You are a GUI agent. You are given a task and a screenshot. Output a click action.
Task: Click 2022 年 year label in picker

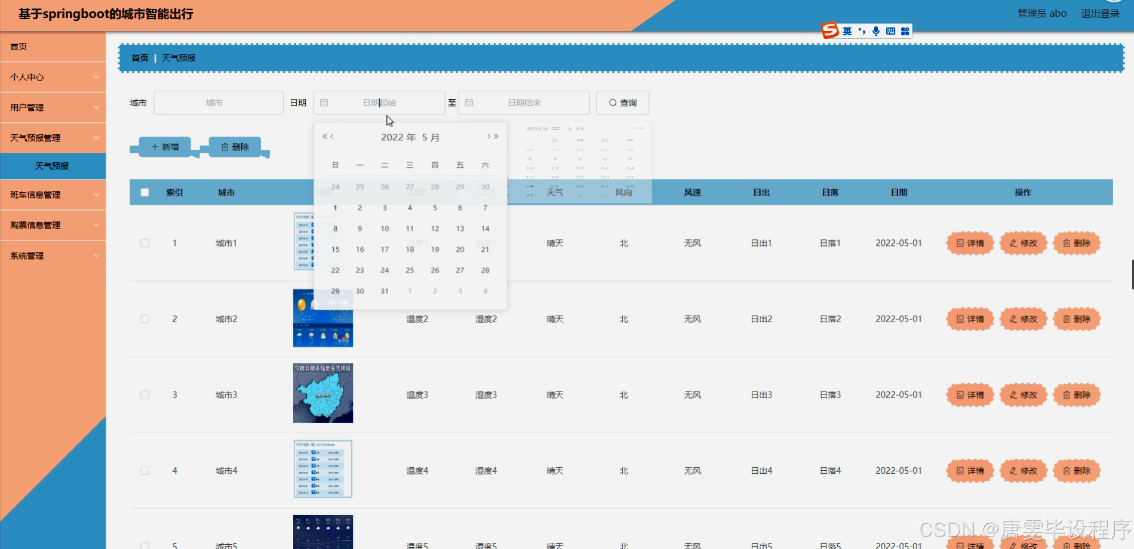coord(398,137)
